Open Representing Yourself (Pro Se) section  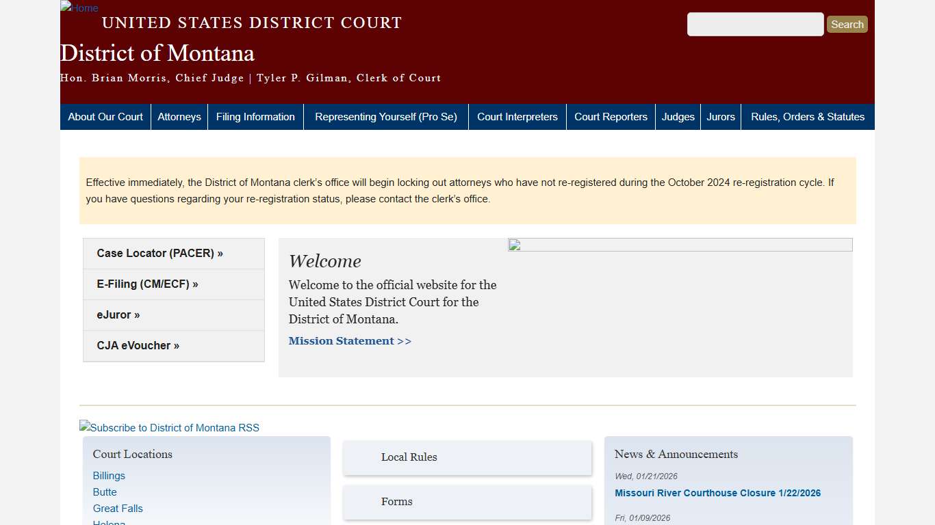[385, 116]
